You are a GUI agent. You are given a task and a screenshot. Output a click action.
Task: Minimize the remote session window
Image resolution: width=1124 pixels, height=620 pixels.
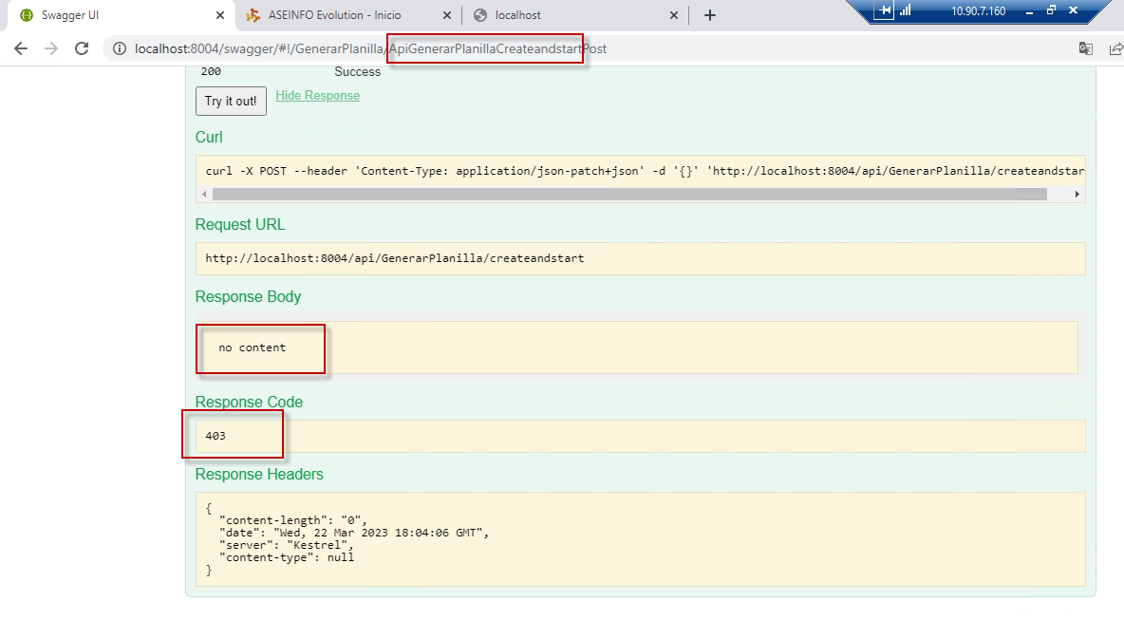tap(1029, 10)
